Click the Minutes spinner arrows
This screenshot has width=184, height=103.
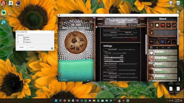pos(24,37)
